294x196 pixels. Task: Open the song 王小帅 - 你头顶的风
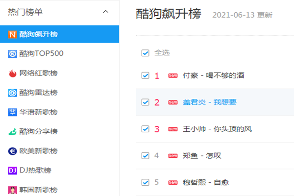coord(217,129)
